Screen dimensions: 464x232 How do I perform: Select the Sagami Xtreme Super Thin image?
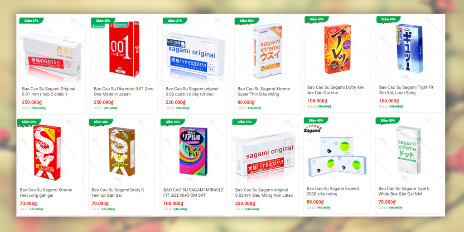click(x=267, y=51)
